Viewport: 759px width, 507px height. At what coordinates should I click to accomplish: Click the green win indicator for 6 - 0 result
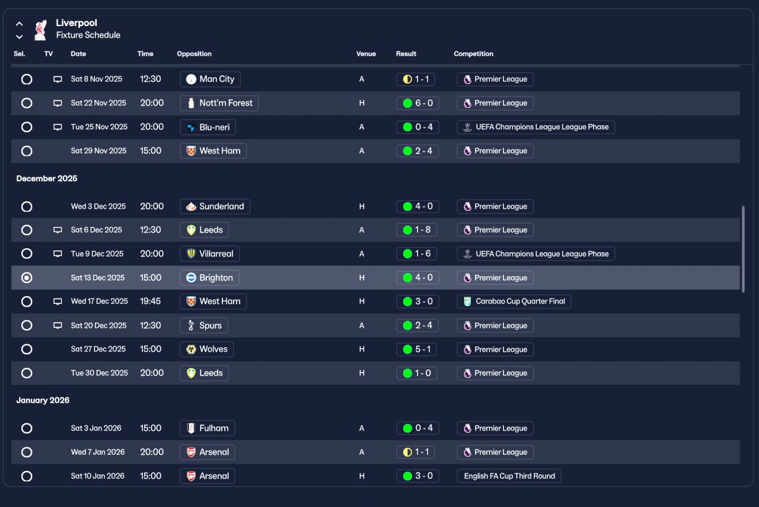pos(407,103)
